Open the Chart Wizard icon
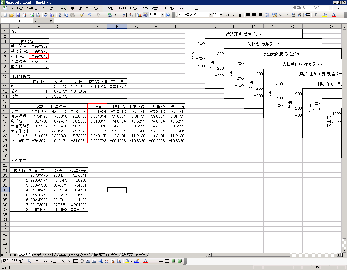 pyautogui.click(x=139, y=15)
